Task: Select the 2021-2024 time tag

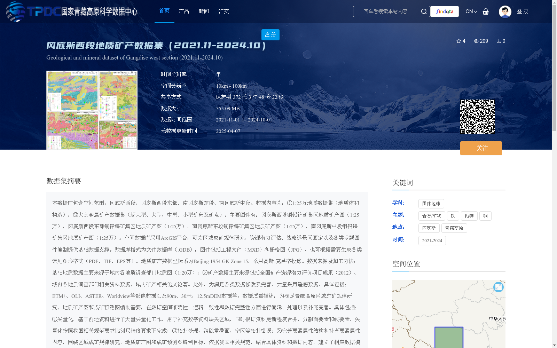Action: 432,241
